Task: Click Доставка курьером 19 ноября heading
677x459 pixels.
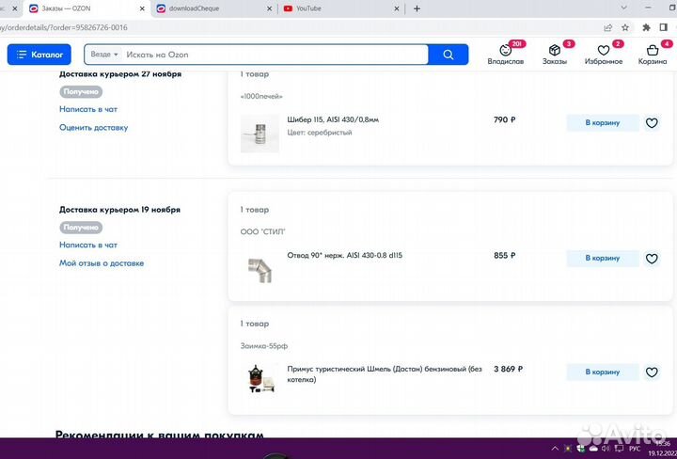Action: pyautogui.click(x=119, y=210)
